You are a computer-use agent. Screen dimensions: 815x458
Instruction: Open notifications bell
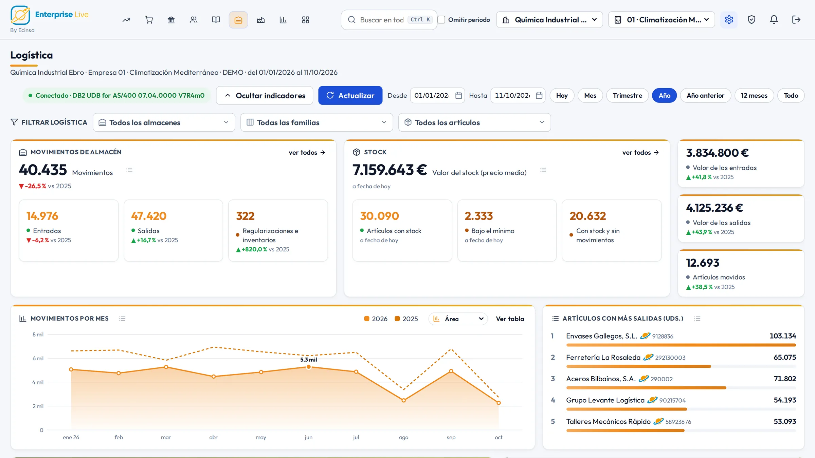tap(774, 20)
